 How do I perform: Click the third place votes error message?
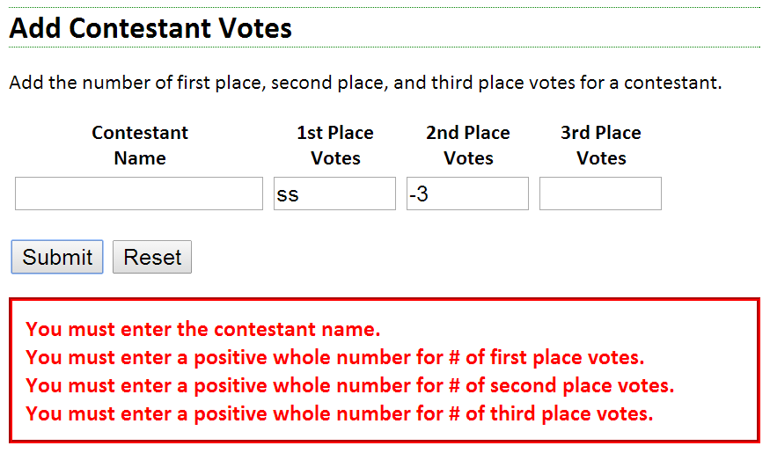(339, 413)
